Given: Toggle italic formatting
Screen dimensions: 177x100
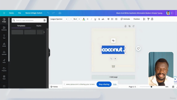Looking at the screenshot, I should click(91, 19).
